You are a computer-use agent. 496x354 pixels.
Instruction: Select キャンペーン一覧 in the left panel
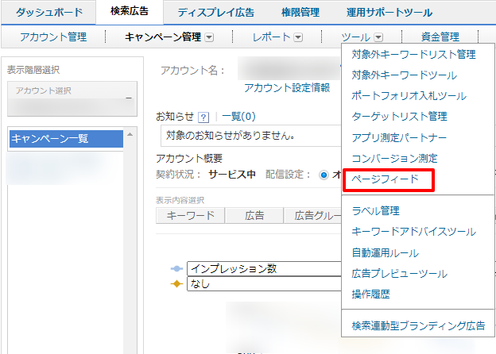pos(65,139)
